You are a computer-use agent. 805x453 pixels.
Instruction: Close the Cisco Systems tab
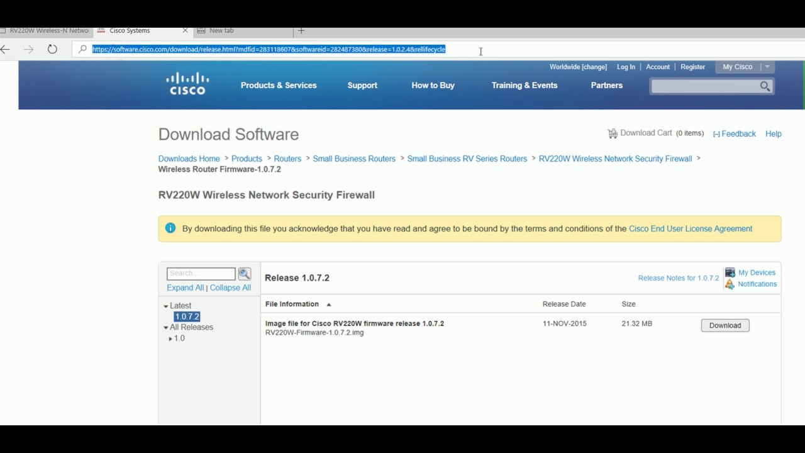click(x=185, y=30)
